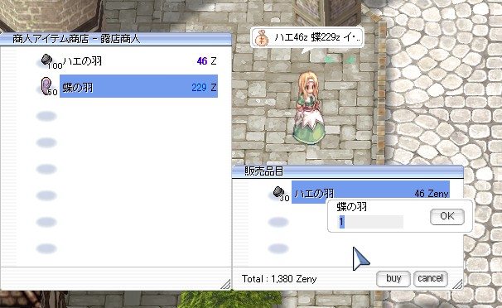Click the money bag icon in vendor bubble
This screenshot has height=308, width=502.
(262, 38)
